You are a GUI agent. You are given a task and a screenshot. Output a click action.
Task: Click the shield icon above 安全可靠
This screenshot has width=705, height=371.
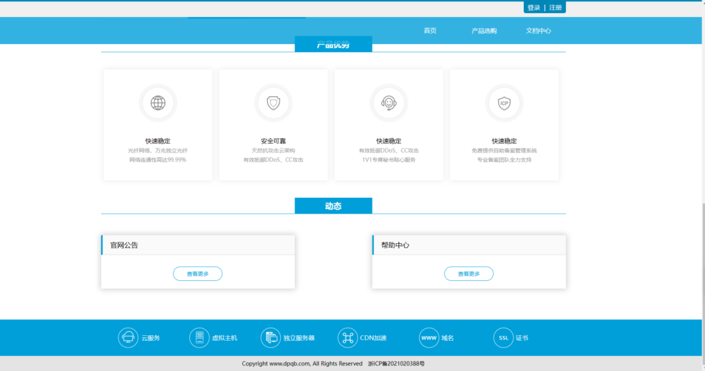[273, 103]
